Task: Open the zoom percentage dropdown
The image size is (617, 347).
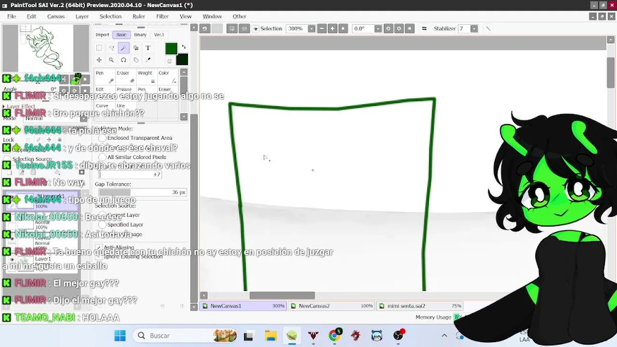Action: tap(311, 28)
